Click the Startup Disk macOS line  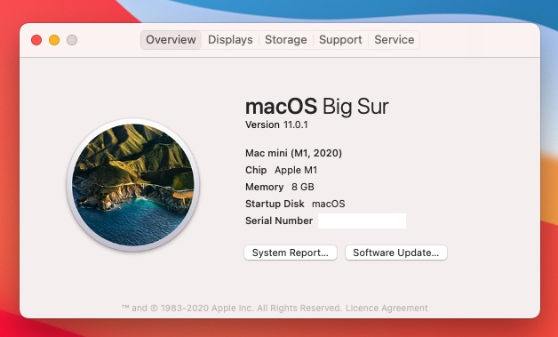coord(295,204)
